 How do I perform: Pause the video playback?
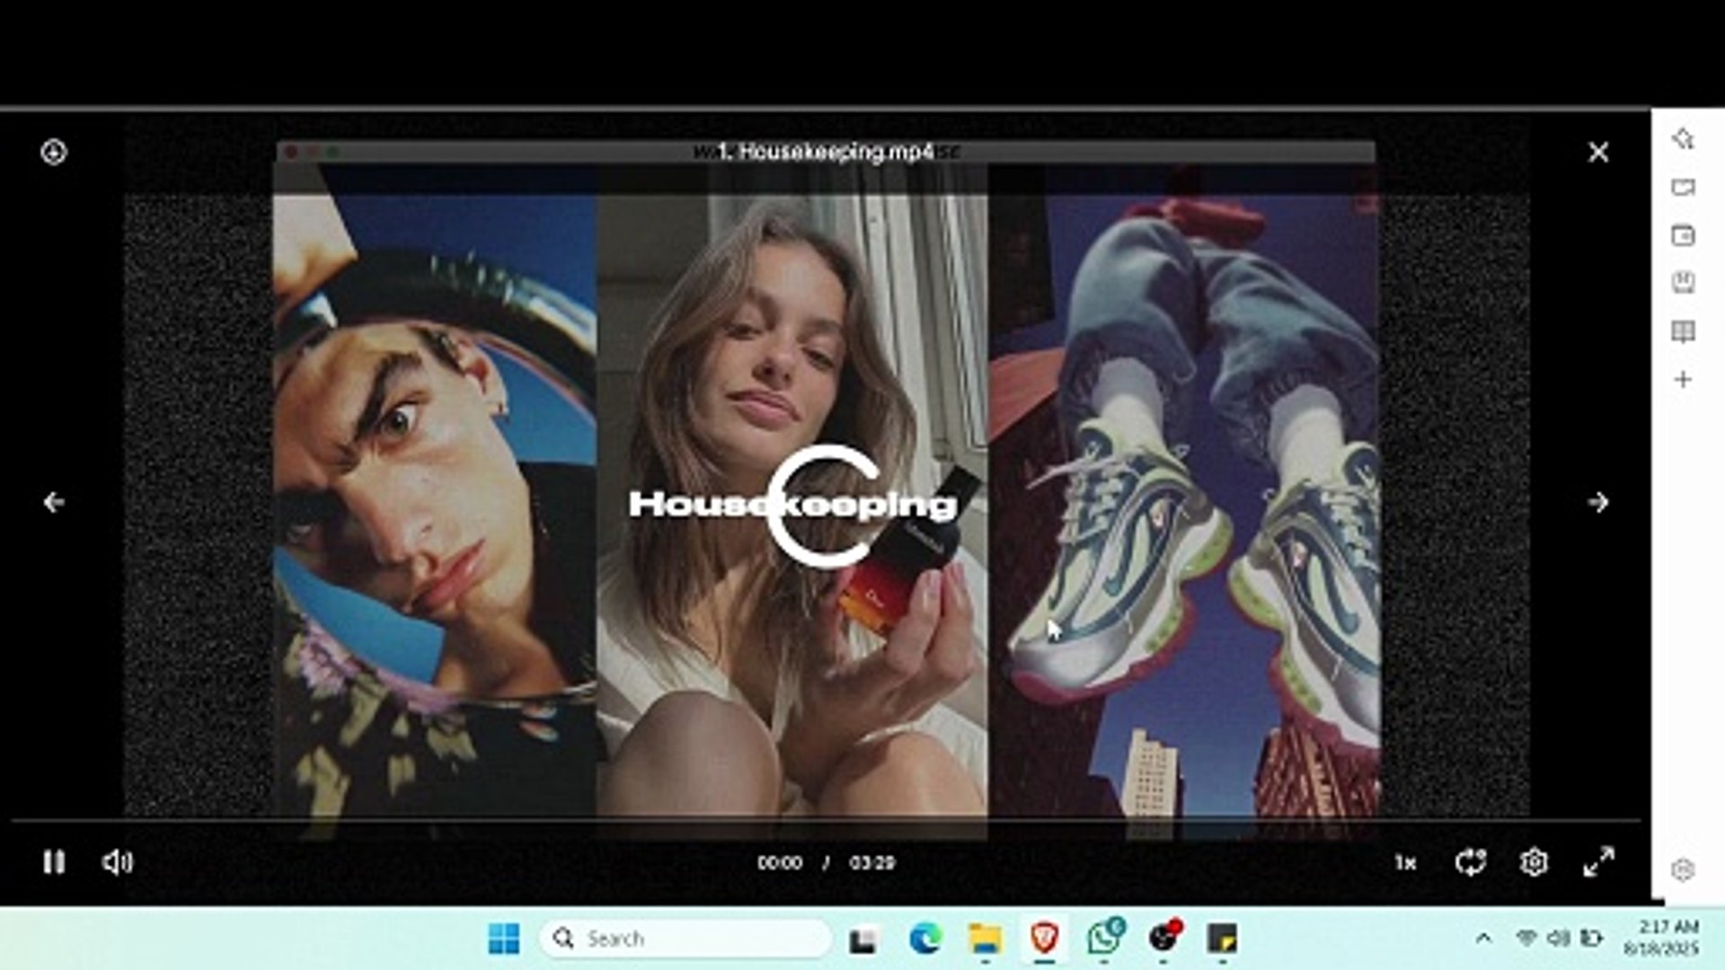[54, 862]
